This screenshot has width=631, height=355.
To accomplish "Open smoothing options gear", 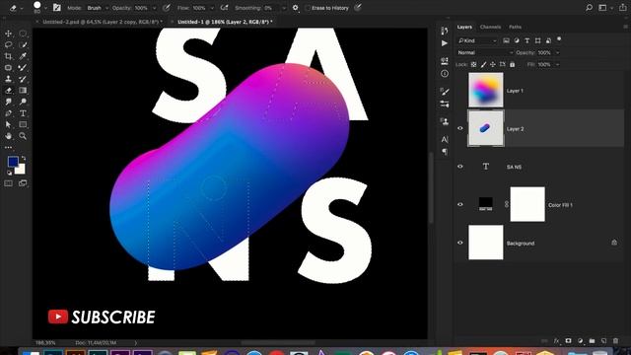I will pos(296,8).
